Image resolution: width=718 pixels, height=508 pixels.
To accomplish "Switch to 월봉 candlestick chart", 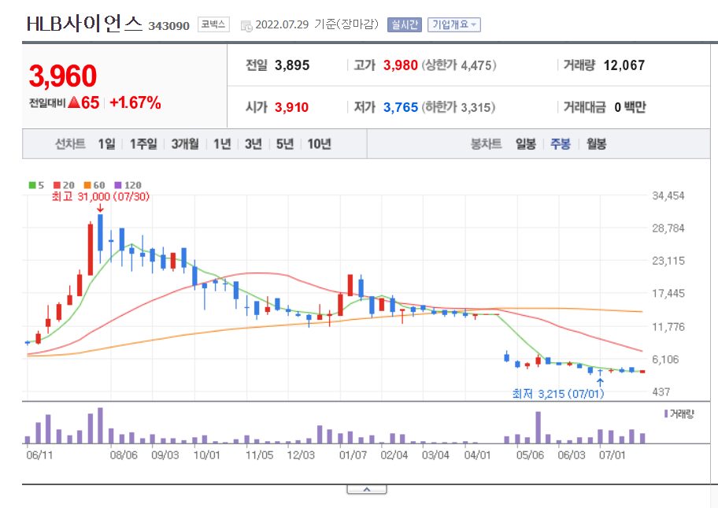I will click(596, 144).
